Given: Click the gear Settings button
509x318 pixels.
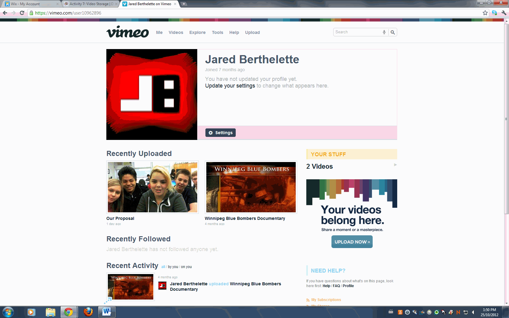Looking at the screenshot, I should click(221, 133).
